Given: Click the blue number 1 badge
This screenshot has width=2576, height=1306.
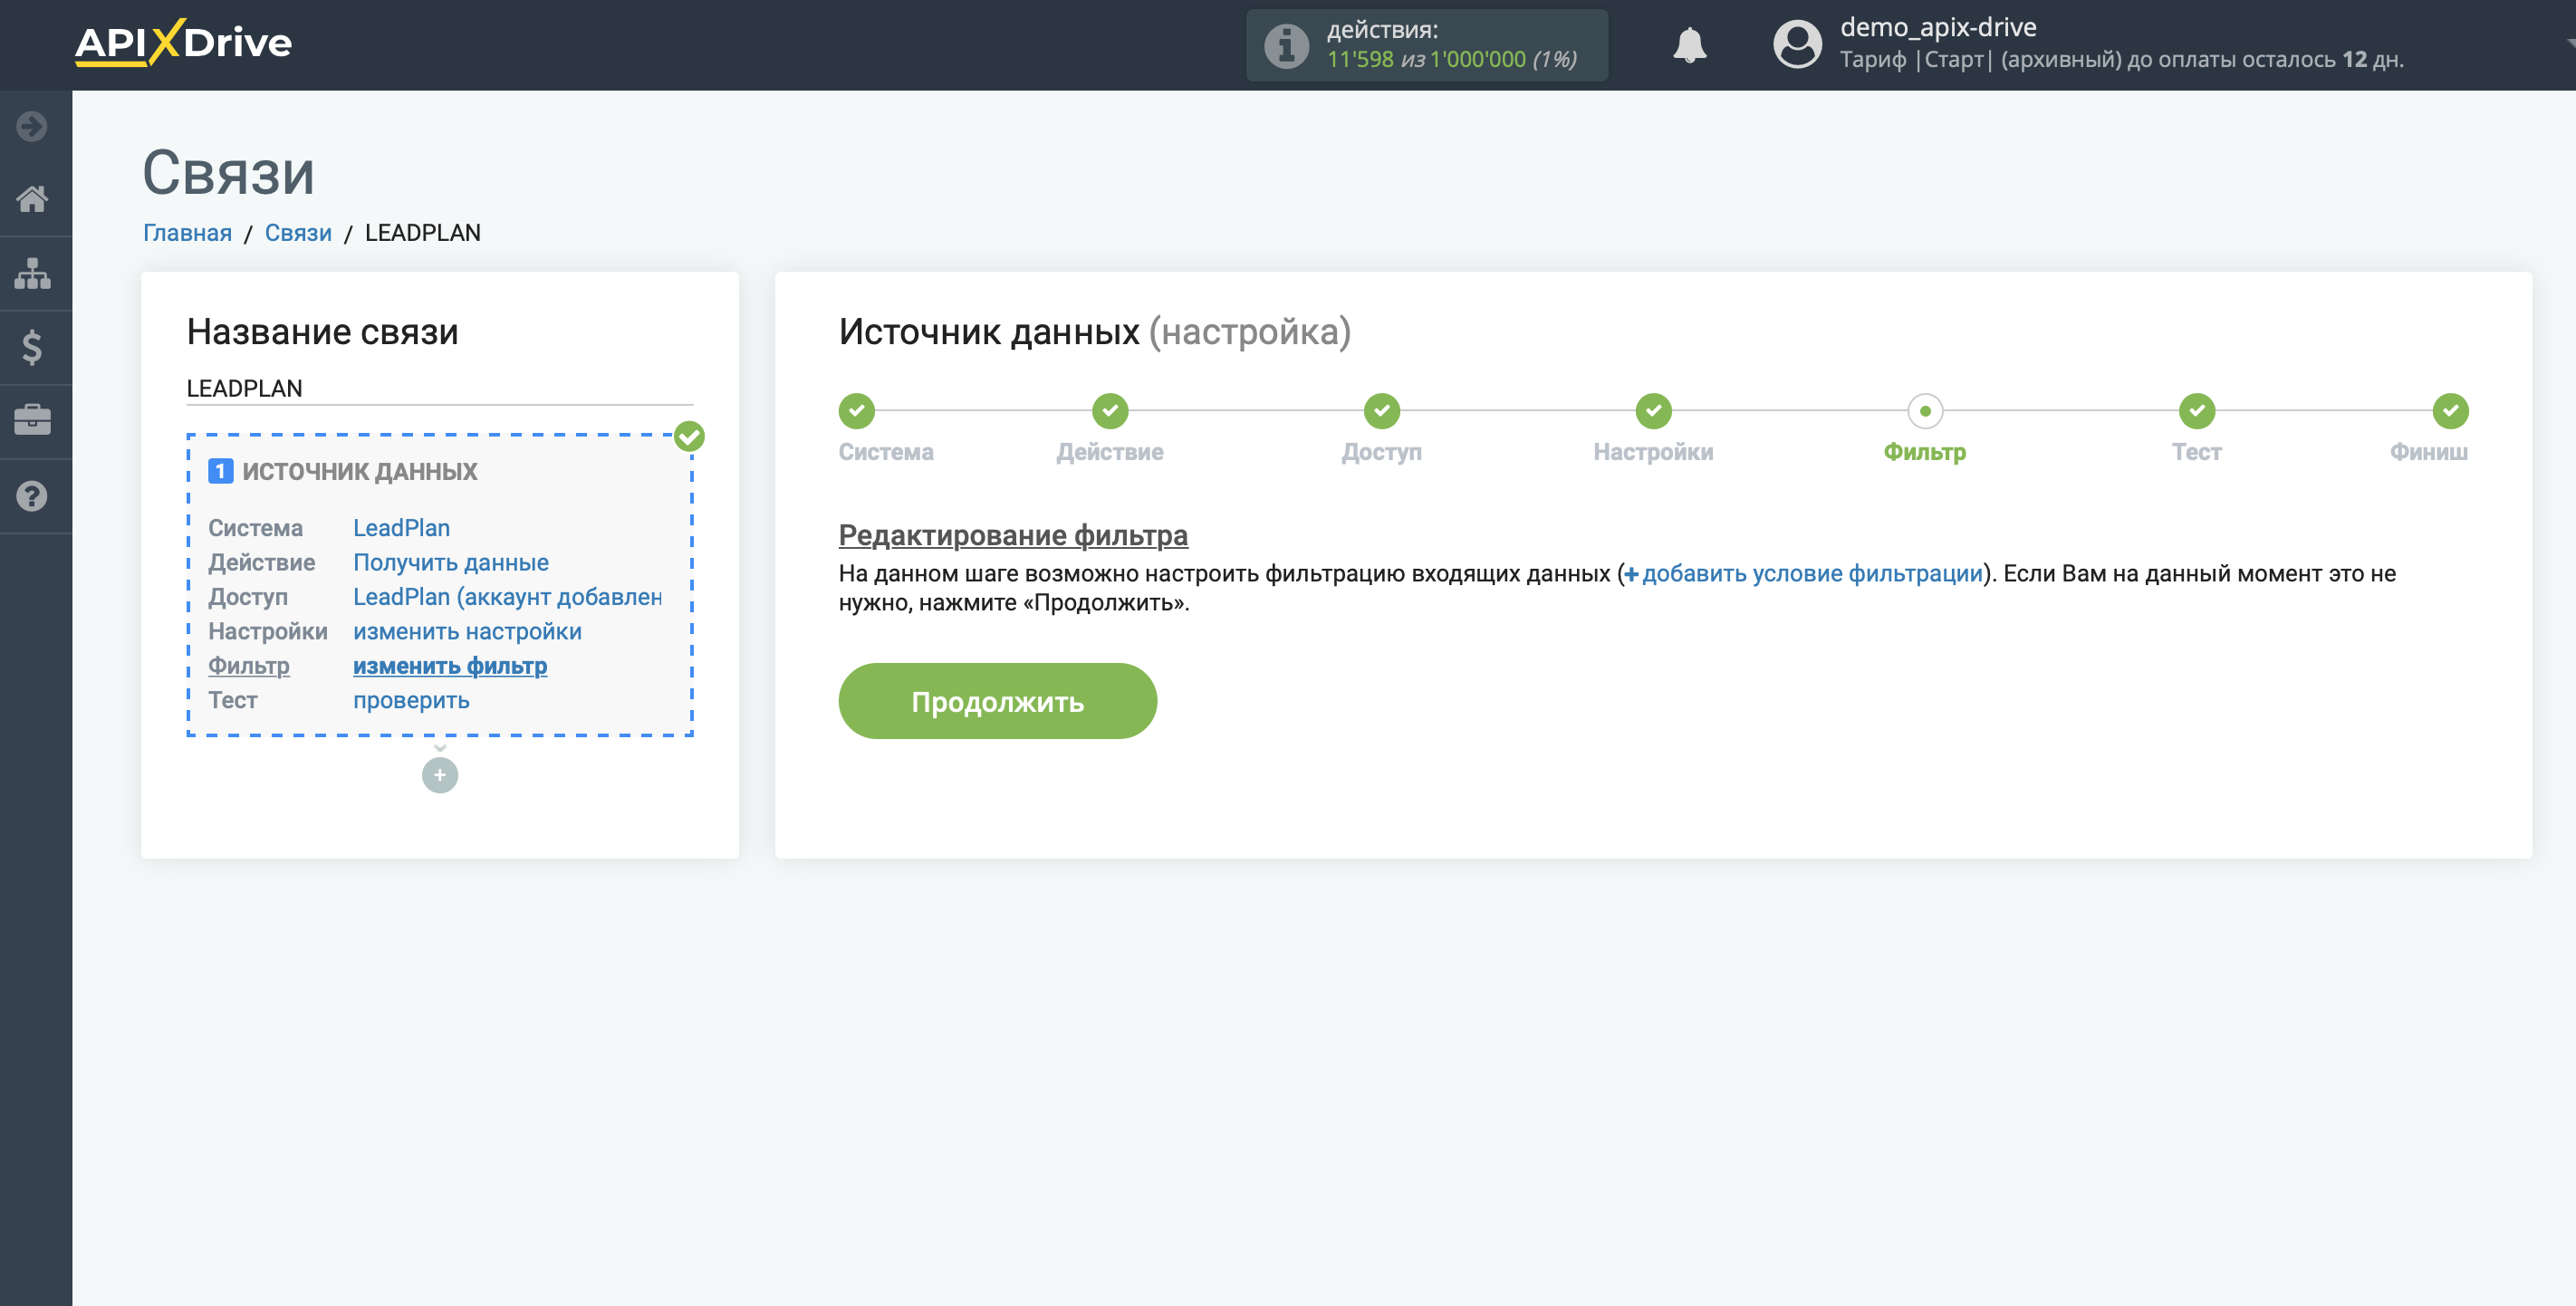Looking at the screenshot, I should [x=220, y=471].
